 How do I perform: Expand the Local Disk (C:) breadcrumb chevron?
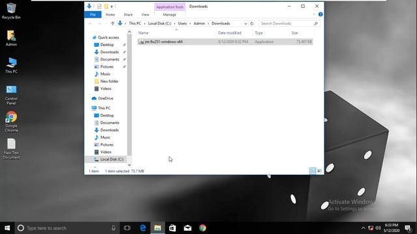point(175,23)
